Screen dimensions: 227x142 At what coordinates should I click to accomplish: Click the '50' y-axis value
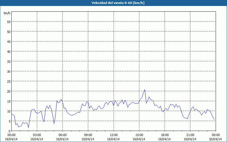[9, 32]
